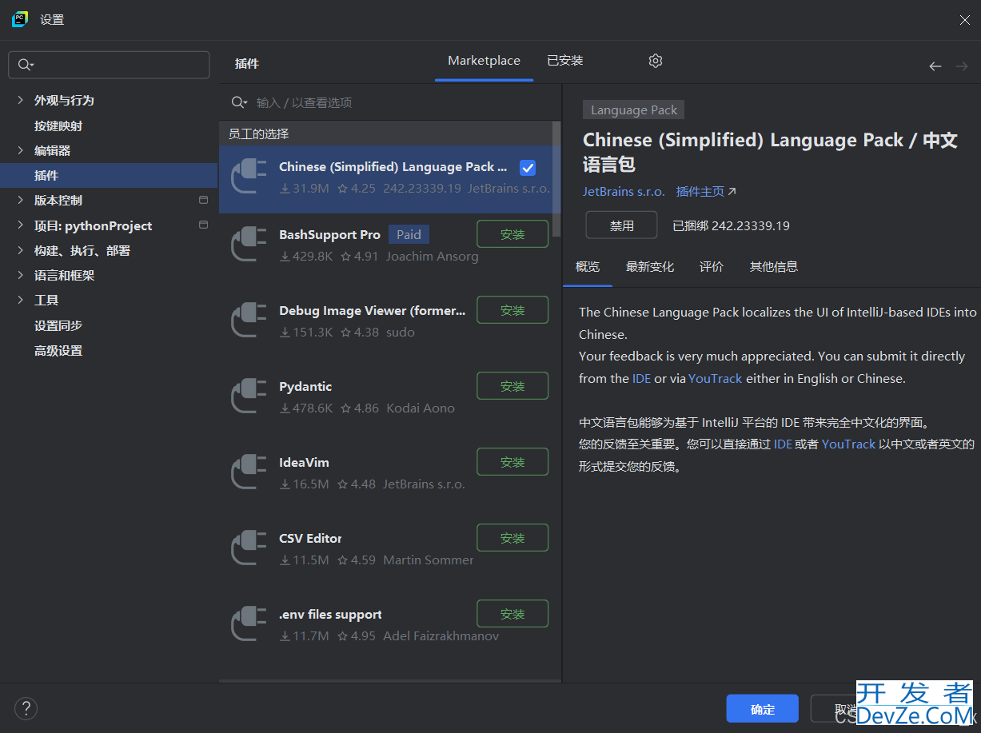Open the YouTrack link in English description
The height and width of the screenshot is (733, 981).
(x=716, y=378)
